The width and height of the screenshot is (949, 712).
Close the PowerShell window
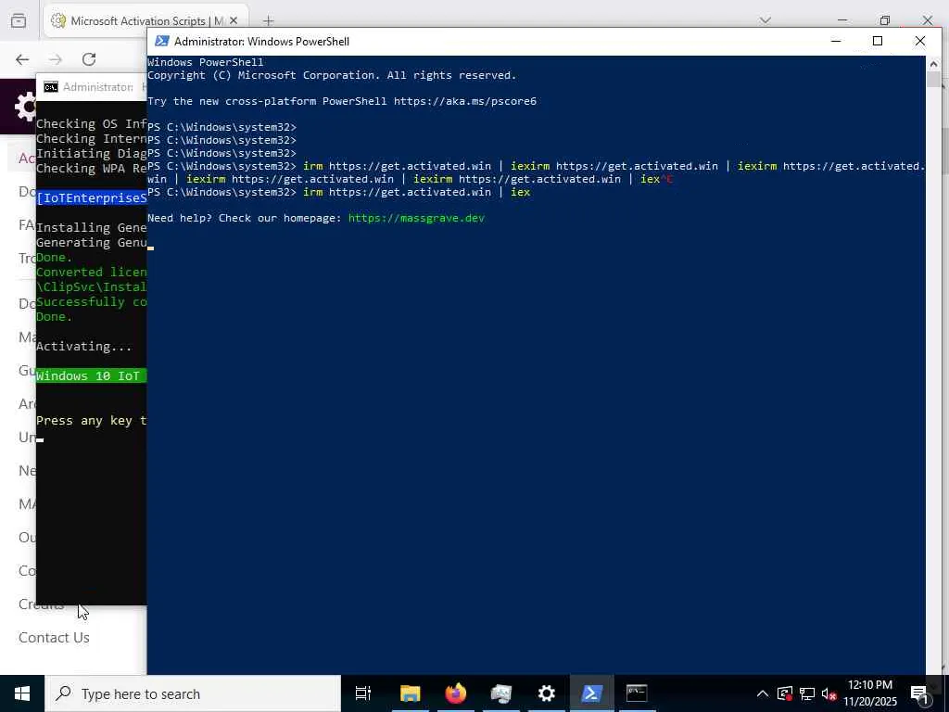coord(920,41)
